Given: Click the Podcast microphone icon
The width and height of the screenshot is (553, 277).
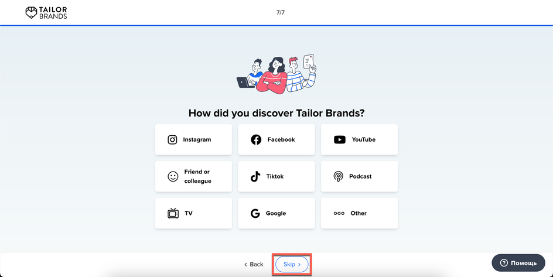Looking at the screenshot, I should tap(338, 176).
